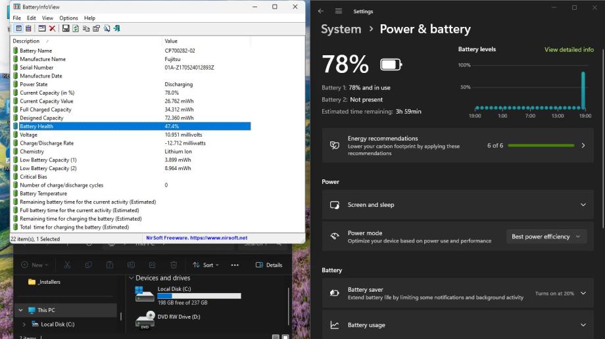Viewport: 605px width, 339px height.
Task: Select the Designed Capacity row
Action: point(131,118)
